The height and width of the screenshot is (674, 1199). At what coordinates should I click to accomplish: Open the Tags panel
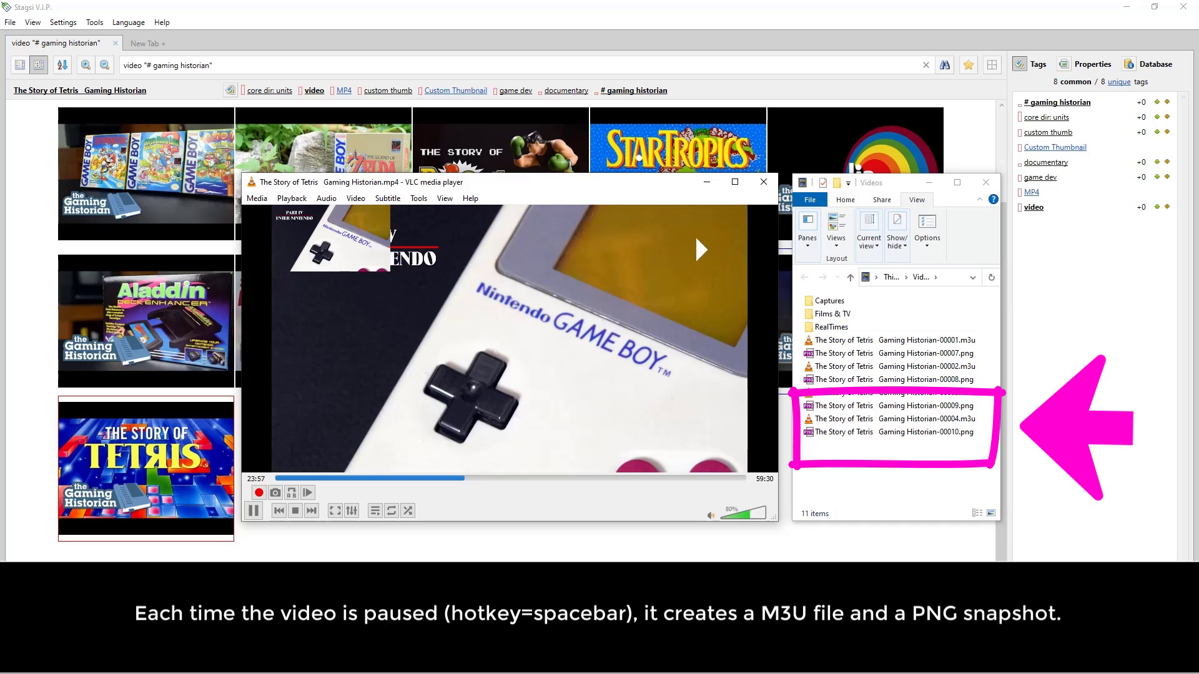(x=1030, y=64)
